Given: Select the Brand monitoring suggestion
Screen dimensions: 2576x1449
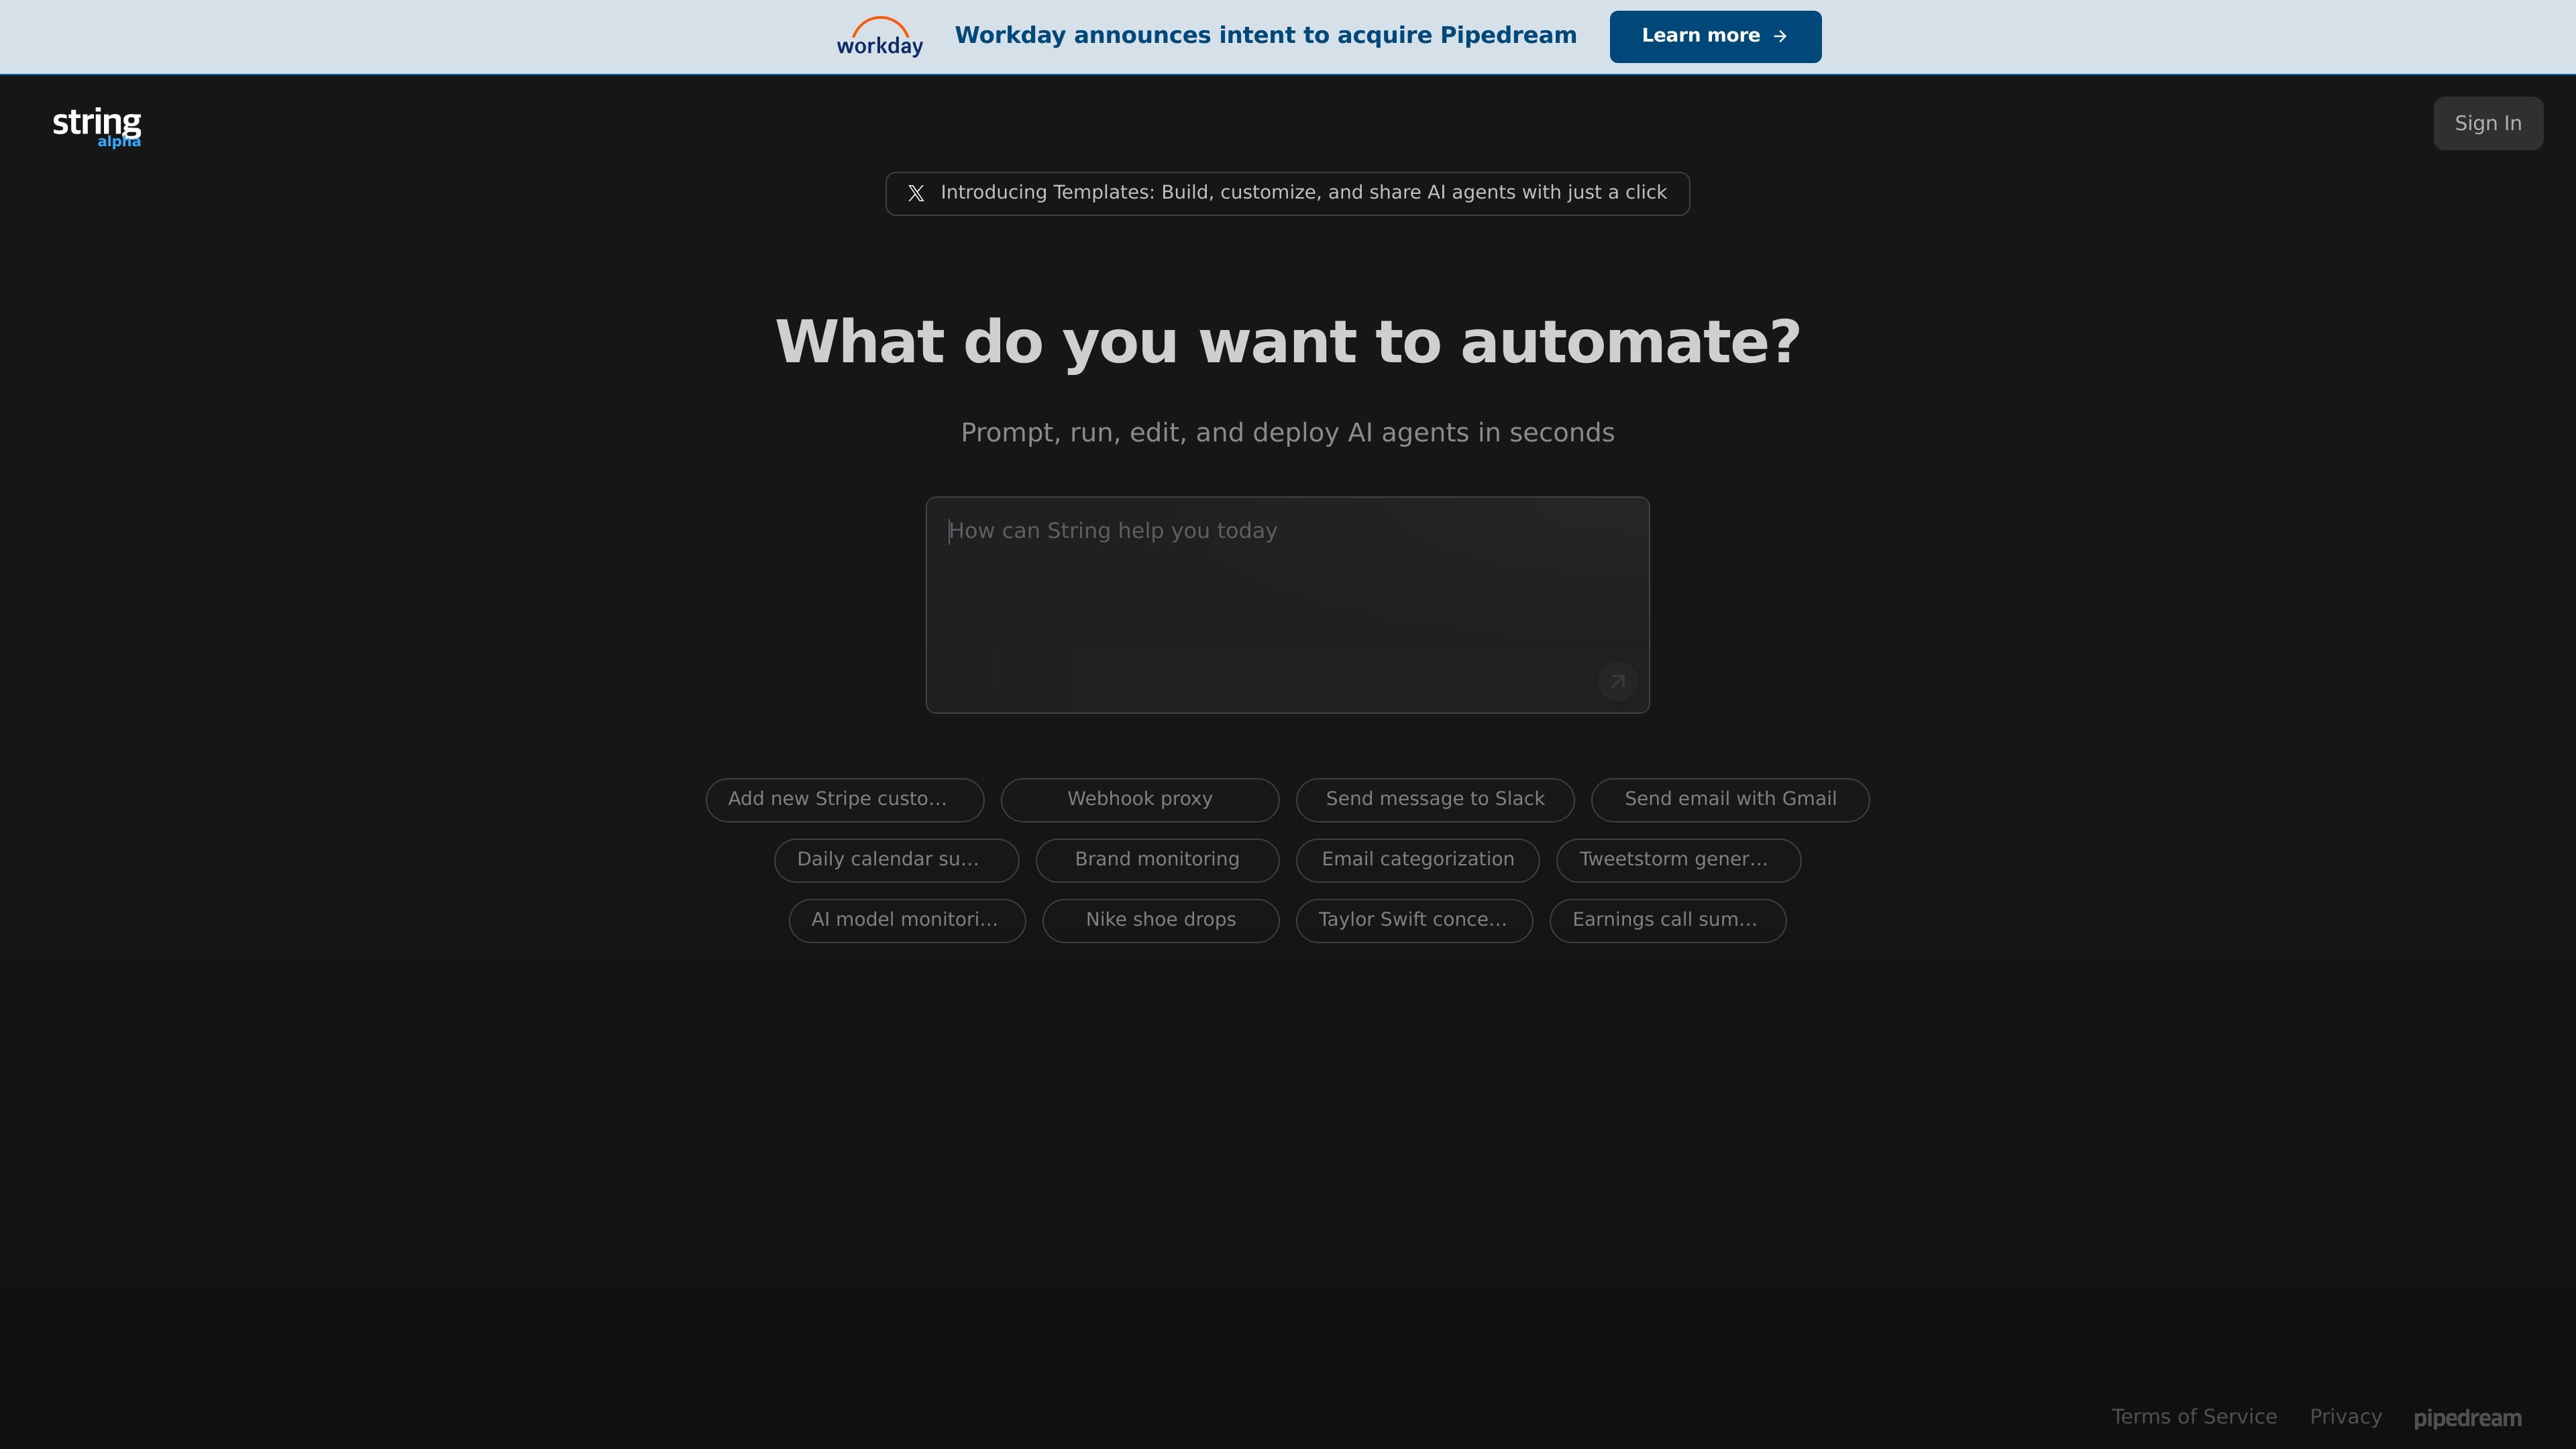Looking at the screenshot, I should (x=1157, y=860).
